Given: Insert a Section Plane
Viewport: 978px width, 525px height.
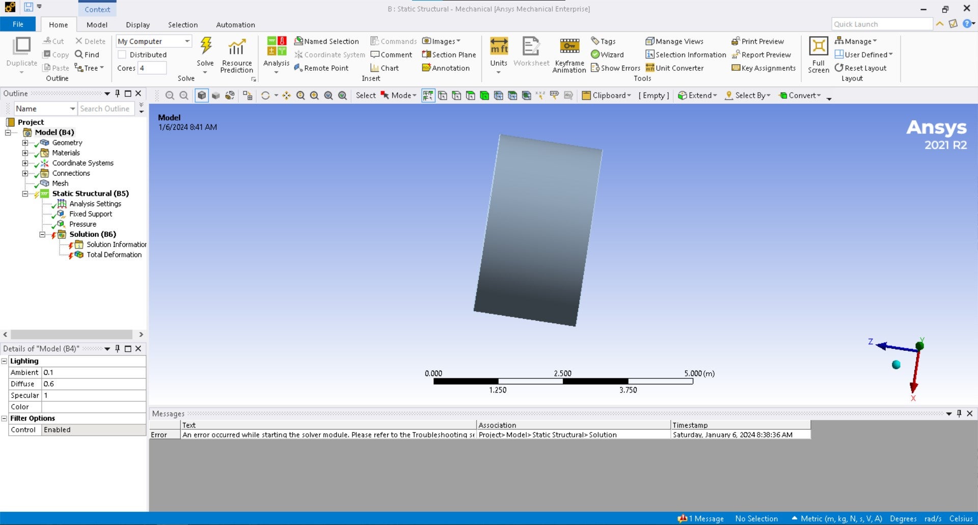Looking at the screenshot, I should tap(449, 54).
